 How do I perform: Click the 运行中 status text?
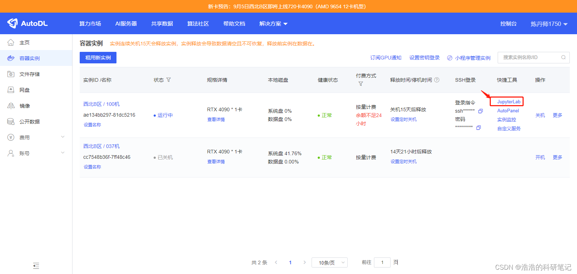[x=165, y=115]
